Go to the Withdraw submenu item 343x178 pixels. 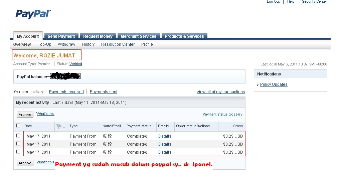coord(66,44)
